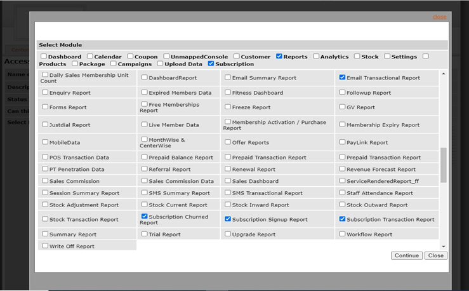
Task: Select the Sales Dashboard checkbox
Action: click(228, 180)
